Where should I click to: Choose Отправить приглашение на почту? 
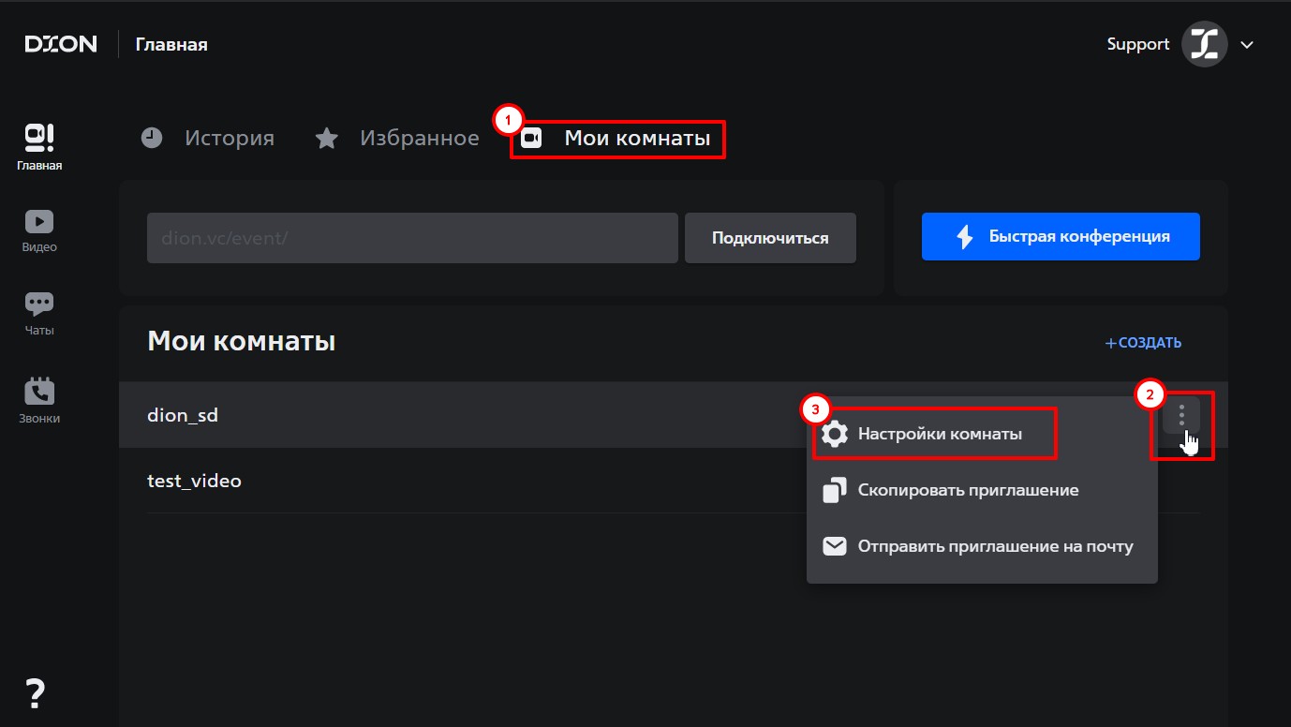(x=982, y=546)
